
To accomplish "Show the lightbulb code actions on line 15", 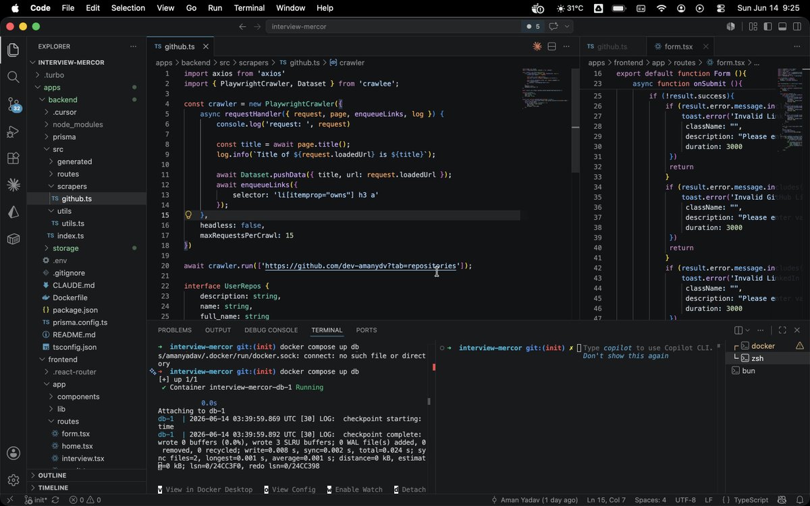I will (x=189, y=215).
